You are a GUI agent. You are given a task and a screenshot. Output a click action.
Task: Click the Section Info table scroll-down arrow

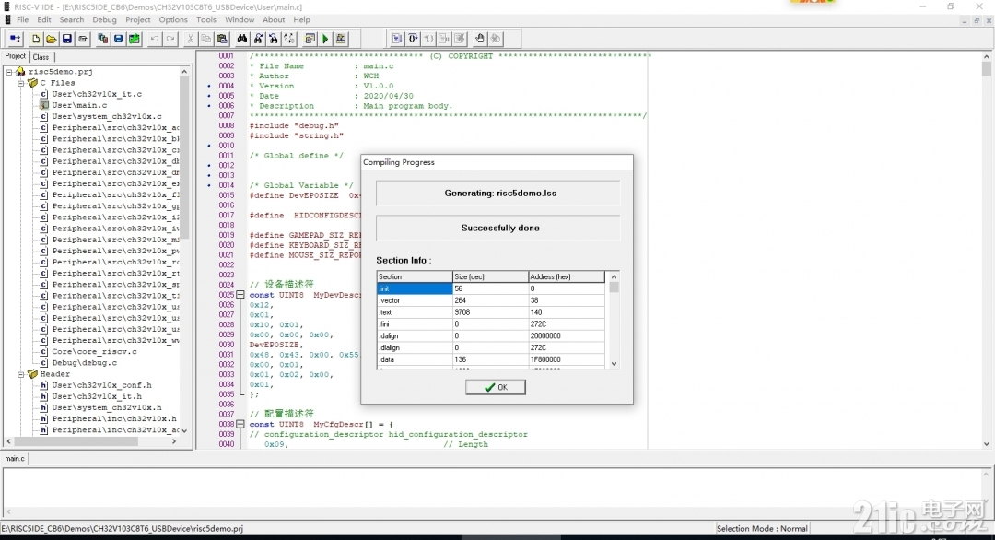click(x=614, y=364)
